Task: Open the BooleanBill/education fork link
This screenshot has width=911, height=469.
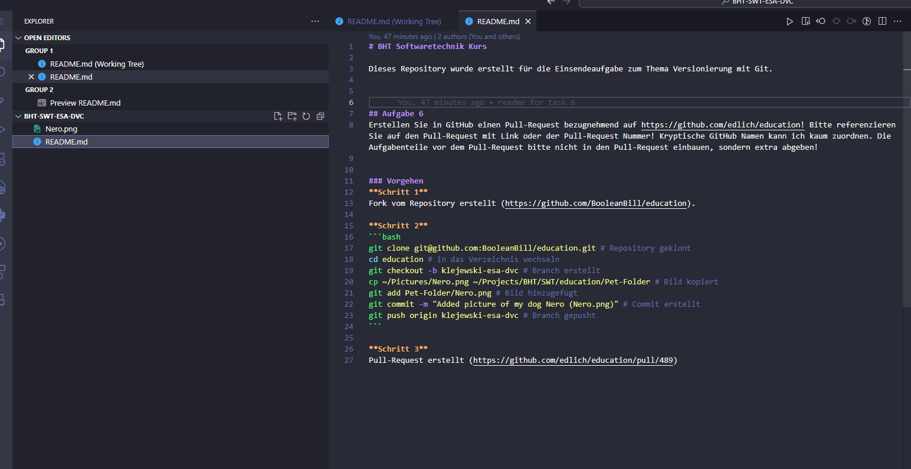Action: point(596,204)
